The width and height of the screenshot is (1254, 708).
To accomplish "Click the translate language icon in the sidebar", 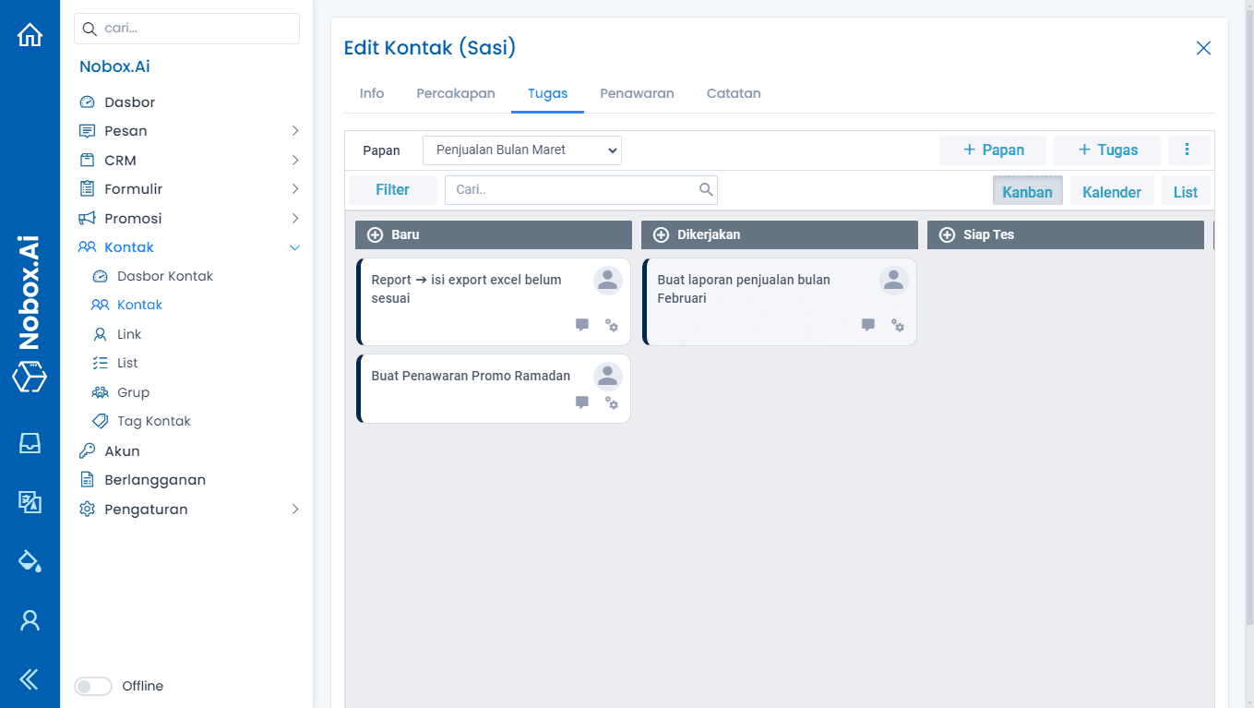I will pos(30,501).
